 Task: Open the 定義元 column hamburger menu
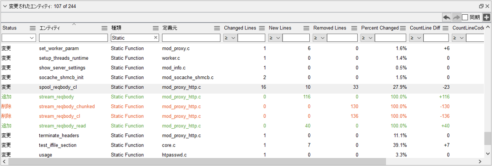point(217,28)
